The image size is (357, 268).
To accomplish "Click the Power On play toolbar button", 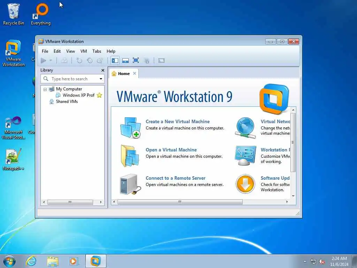I will (44, 60).
